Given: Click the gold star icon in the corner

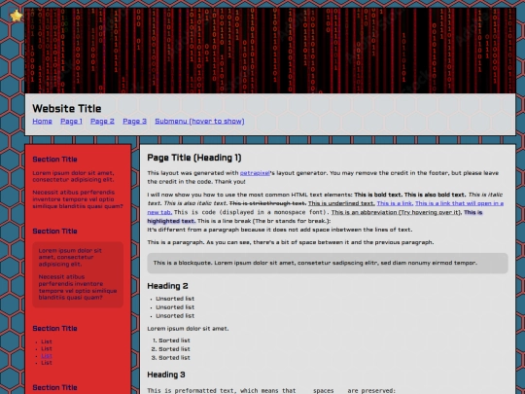Looking at the screenshot, I should [16, 16].
